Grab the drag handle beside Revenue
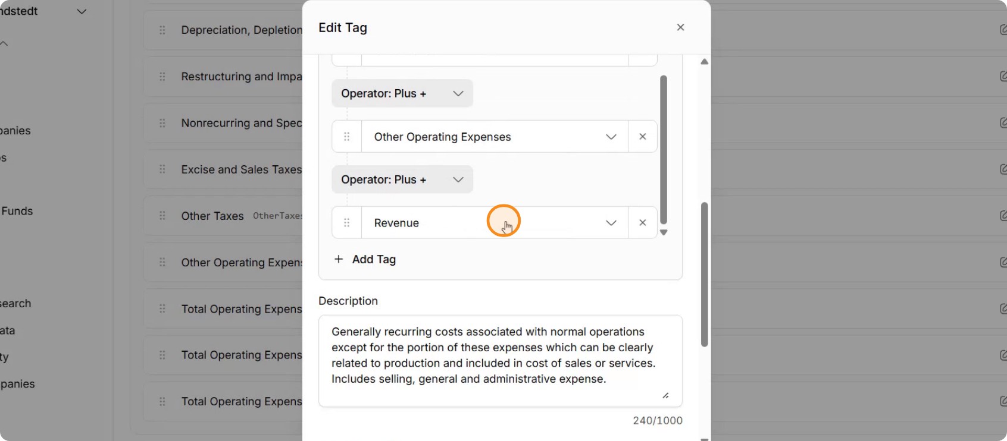The width and height of the screenshot is (1007, 441). pyautogui.click(x=347, y=223)
